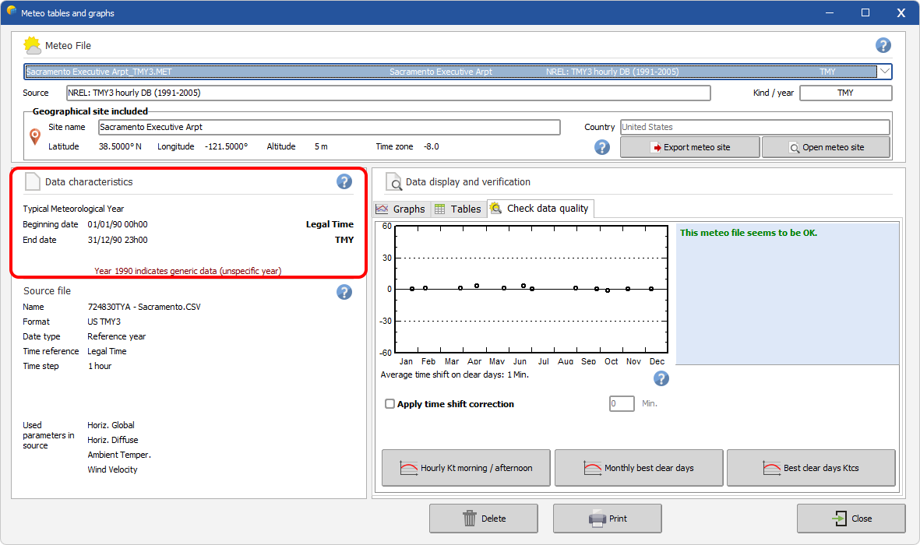Viewport: 920px width, 545px height.
Task: Click the beginning date 01/01/90 00h00
Action: point(118,225)
